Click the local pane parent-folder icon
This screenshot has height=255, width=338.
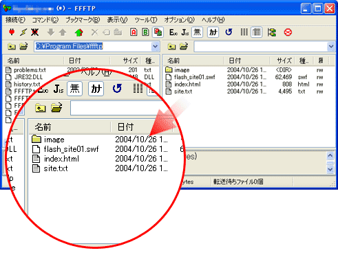[x=12, y=47]
